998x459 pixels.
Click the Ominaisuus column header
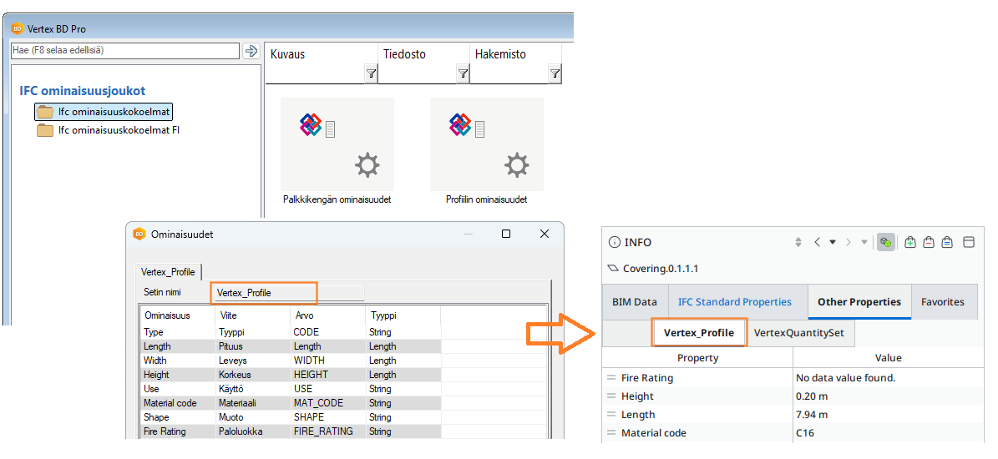pos(177,315)
